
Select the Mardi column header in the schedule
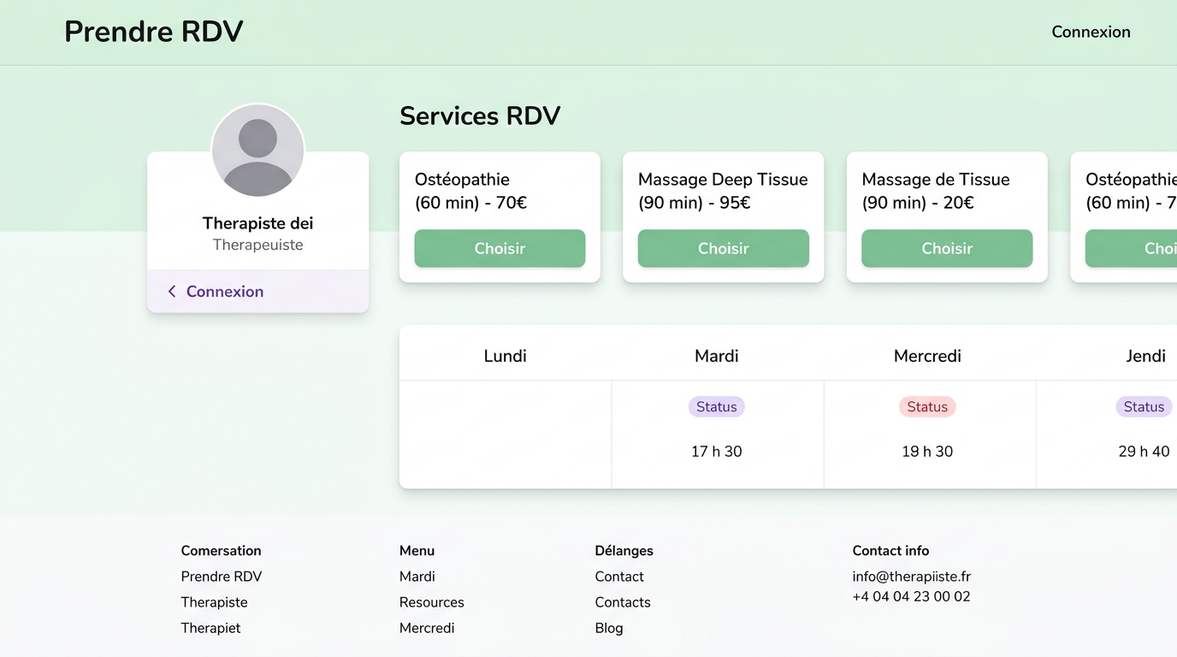(717, 356)
